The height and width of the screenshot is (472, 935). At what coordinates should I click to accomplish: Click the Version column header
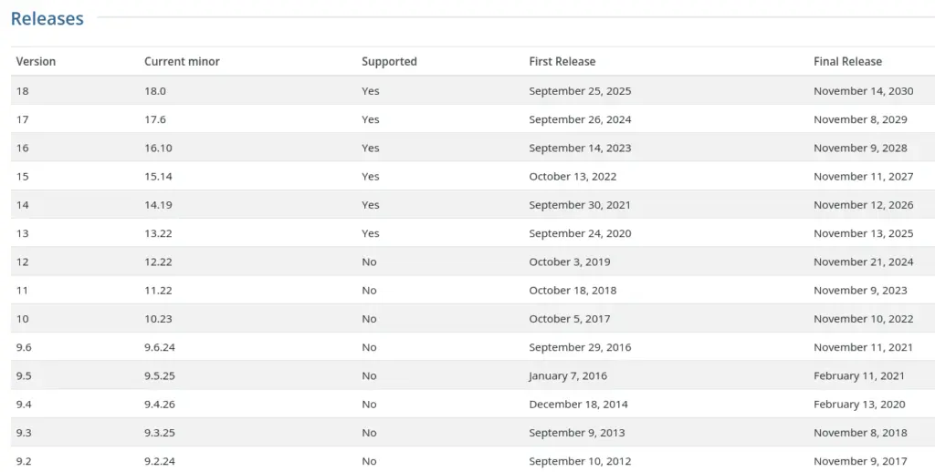pyautogui.click(x=36, y=62)
